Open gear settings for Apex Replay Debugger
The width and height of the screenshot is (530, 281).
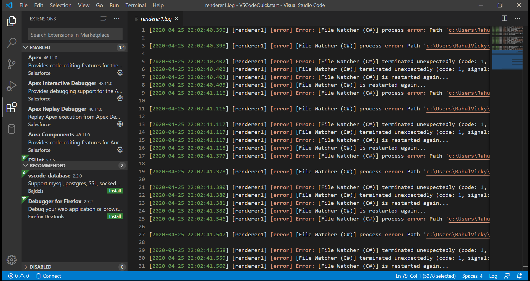pyautogui.click(x=120, y=124)
